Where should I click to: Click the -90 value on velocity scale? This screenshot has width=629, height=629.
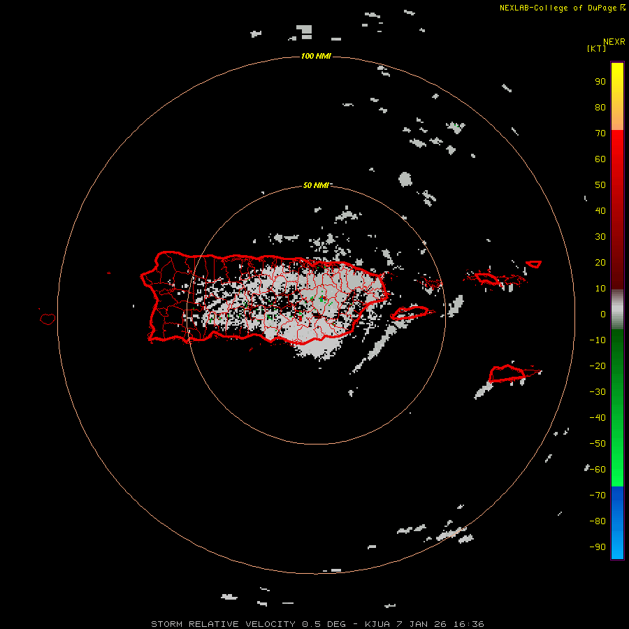point(598,547)
